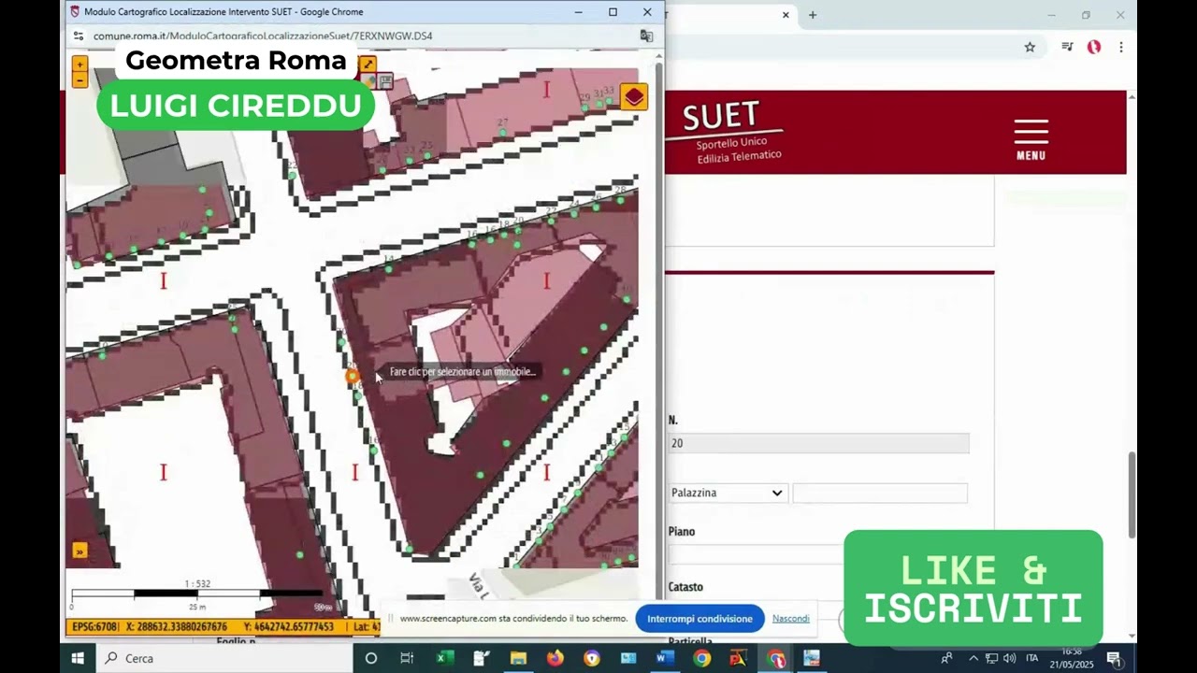Screen dimensions: 1197x673
Task: Click the X: 288632.33880267676 coordinate readout
Action: pos(177,626)
